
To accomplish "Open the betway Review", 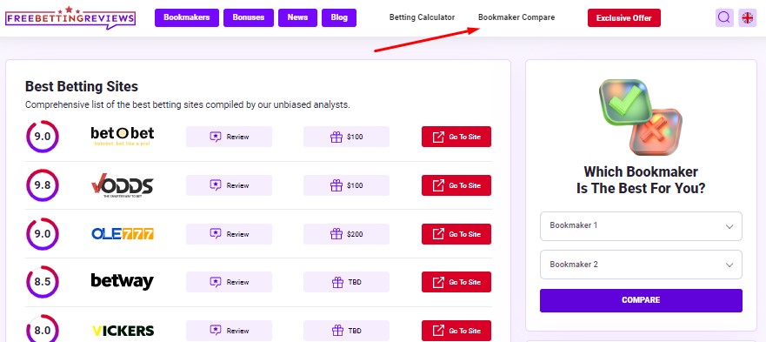I will [x=229, y=282].
